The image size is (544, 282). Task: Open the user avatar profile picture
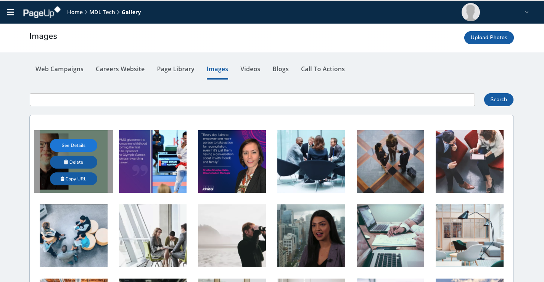tap(470, 12)
